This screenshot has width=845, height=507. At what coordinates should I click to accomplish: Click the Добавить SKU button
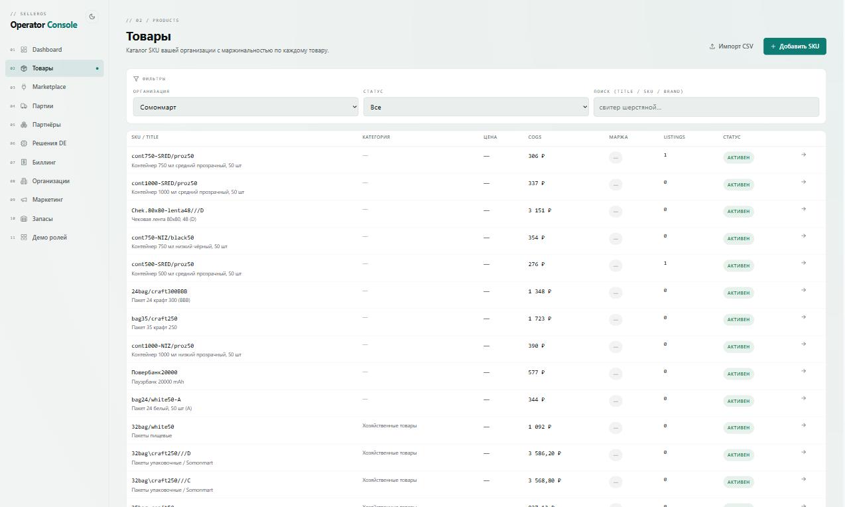point(795,46)
